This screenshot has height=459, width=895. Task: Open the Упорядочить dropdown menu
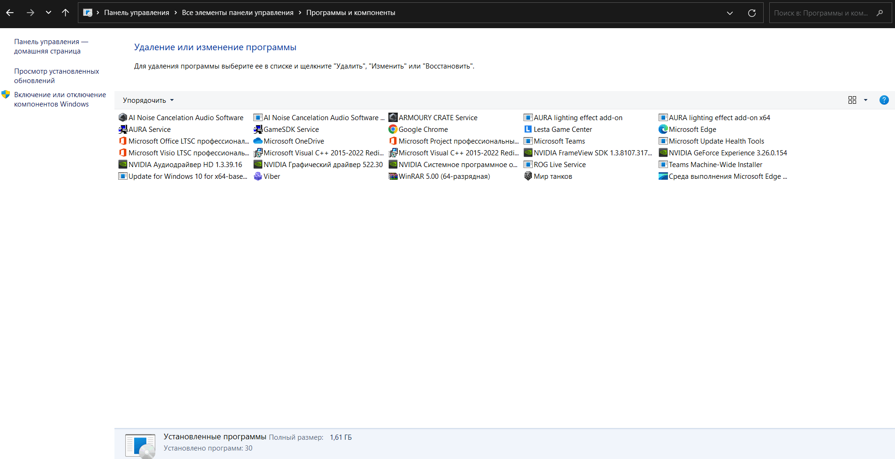click(148, 100)
